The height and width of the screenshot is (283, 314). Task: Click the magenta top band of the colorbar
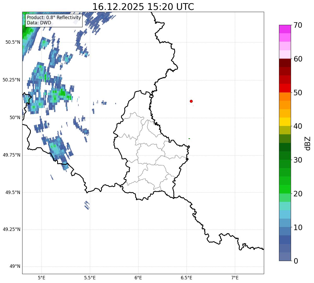285,29
